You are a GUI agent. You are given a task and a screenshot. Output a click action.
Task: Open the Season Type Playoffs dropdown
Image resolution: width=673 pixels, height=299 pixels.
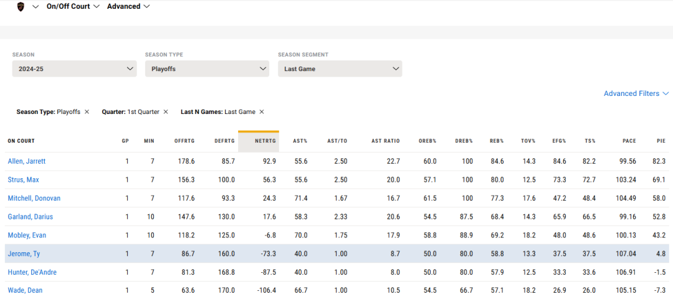(x=207, y=69)
